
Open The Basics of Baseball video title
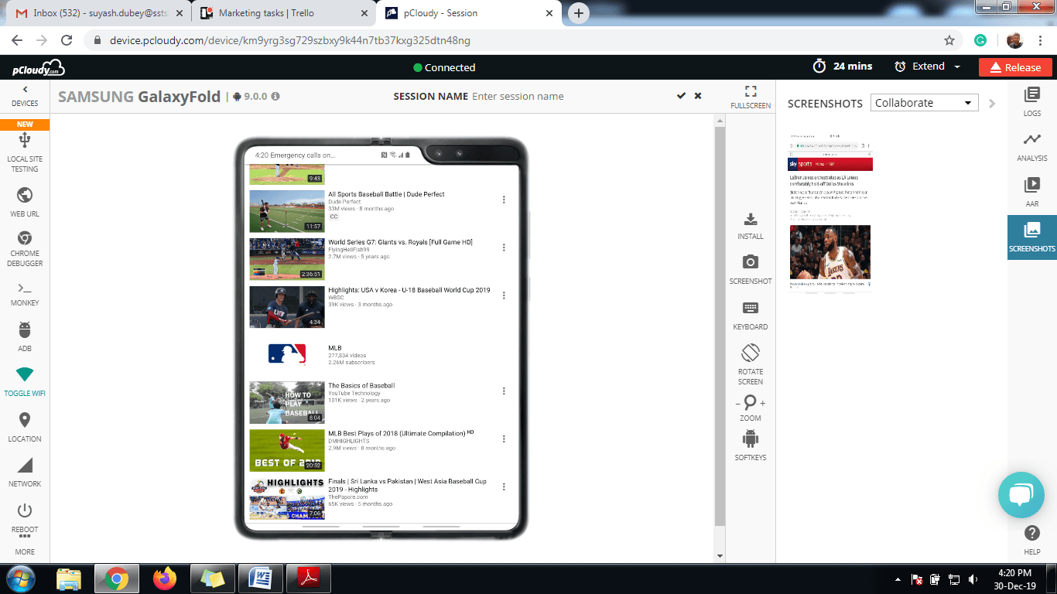pos(361,385)
